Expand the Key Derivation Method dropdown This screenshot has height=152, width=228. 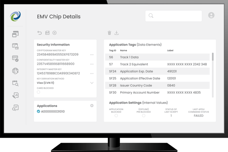92,83
